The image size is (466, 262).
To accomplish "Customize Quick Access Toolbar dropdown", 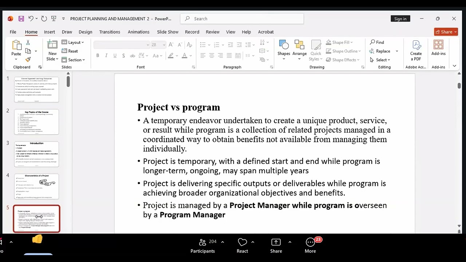I will click(x=63, y=19).
